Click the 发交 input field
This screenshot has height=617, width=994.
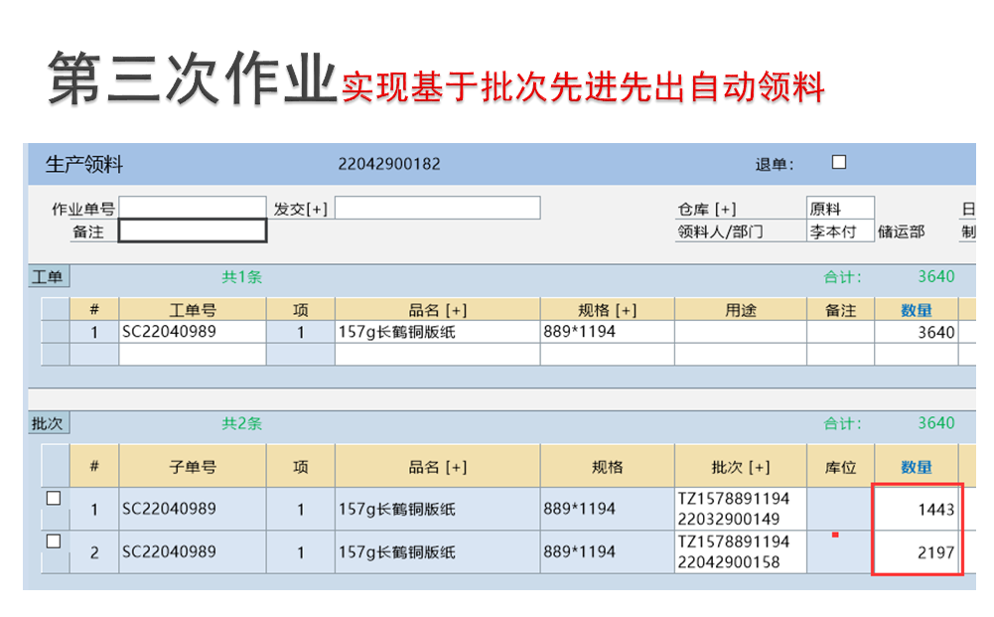(437, 208)
